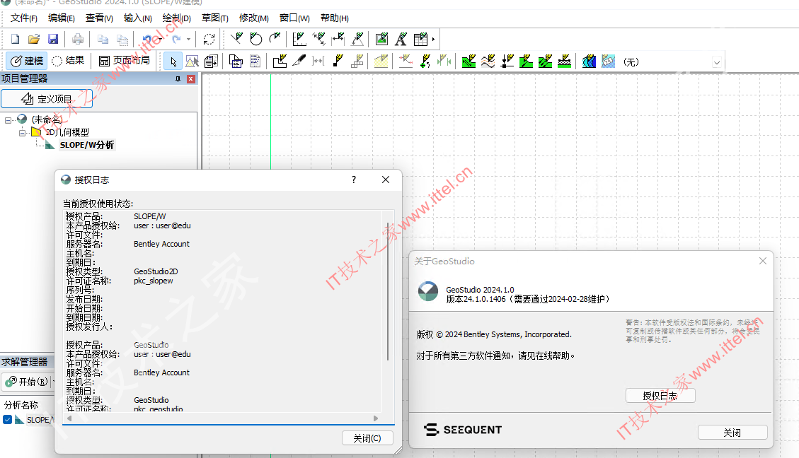Click the wavy pore-water pressure line icon

point(488,61)
